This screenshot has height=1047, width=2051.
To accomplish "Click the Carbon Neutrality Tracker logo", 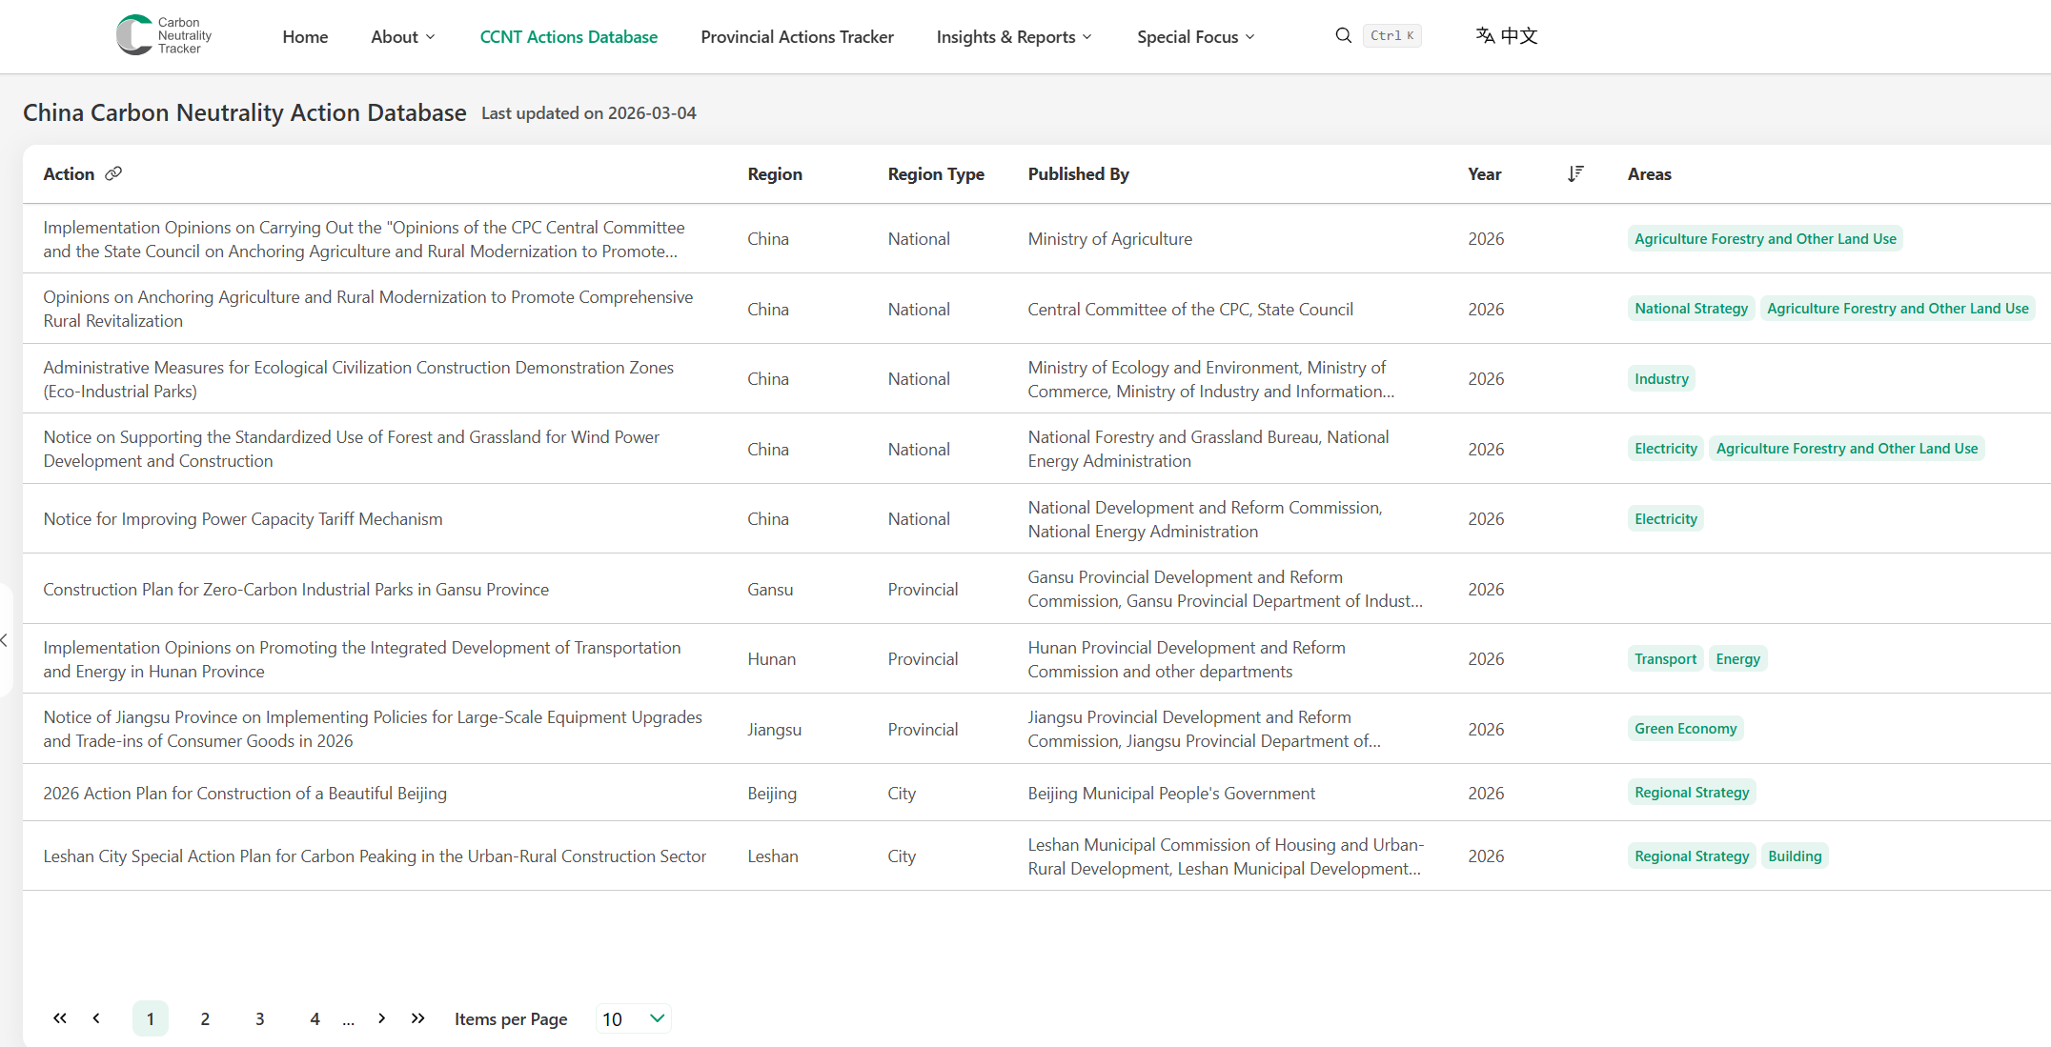I will [164, 35].
